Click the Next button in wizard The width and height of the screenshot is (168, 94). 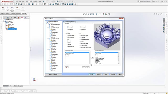pos(99,74)
